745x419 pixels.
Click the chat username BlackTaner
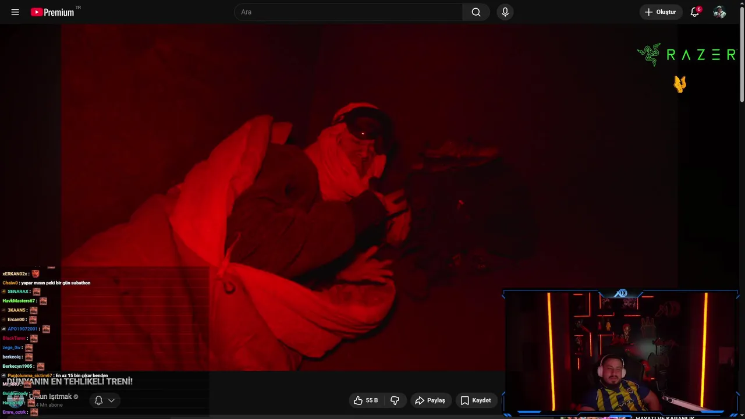pyautogui.click(x=14, y=338)
